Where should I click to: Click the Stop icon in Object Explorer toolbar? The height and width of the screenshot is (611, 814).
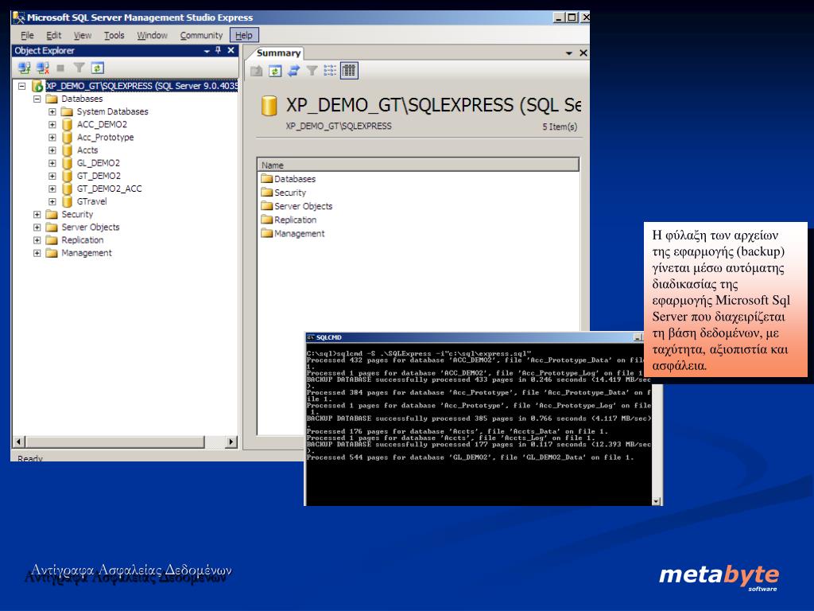pos(60,68)
